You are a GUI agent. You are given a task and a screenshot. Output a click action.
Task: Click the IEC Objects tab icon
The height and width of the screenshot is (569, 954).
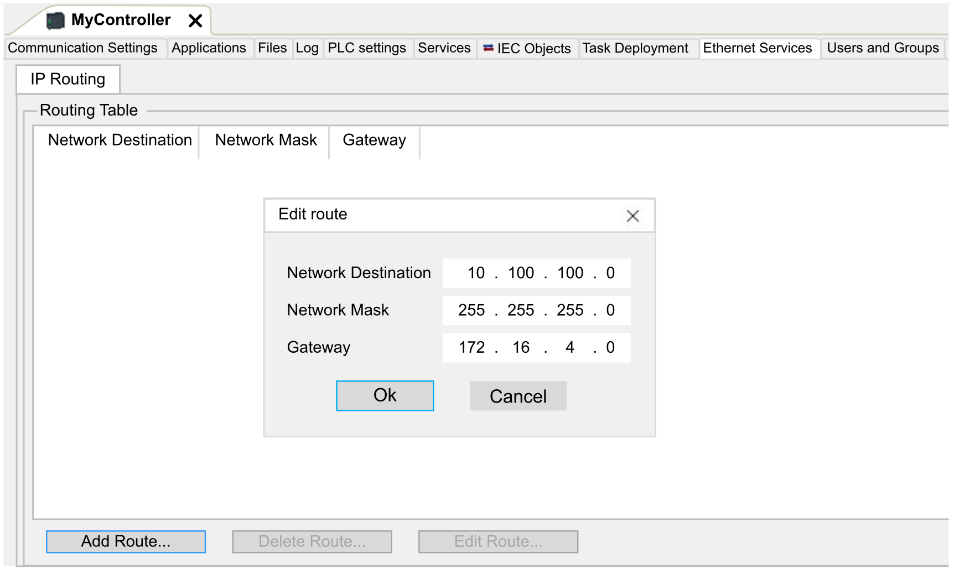click(488, 48)
